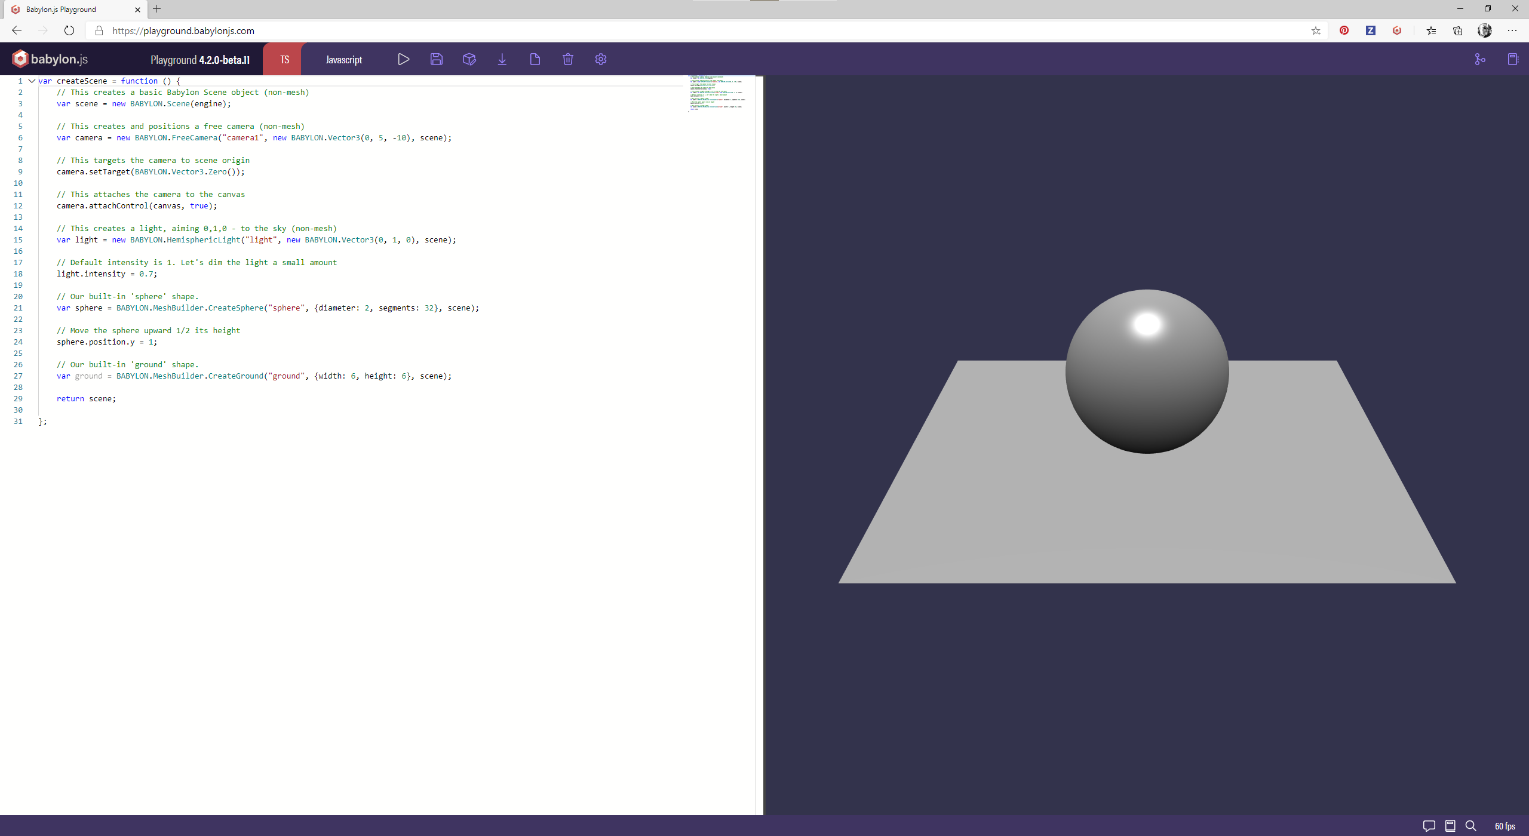Open the Examples browser icon
Screen dimensions: 1529x836
[1512, 59]
